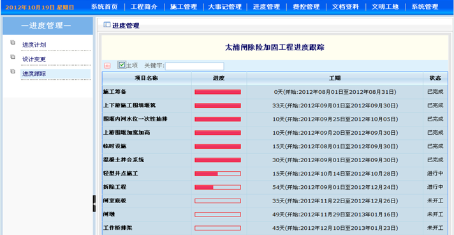Click the 项目名称 column header

[x=147, y=79]
